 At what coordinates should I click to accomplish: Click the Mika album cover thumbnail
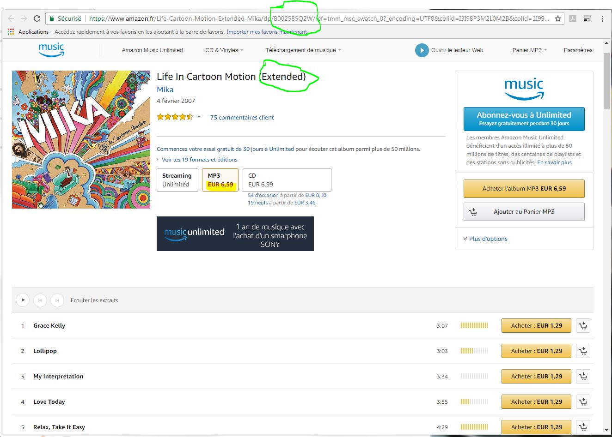tap(81, 139)
